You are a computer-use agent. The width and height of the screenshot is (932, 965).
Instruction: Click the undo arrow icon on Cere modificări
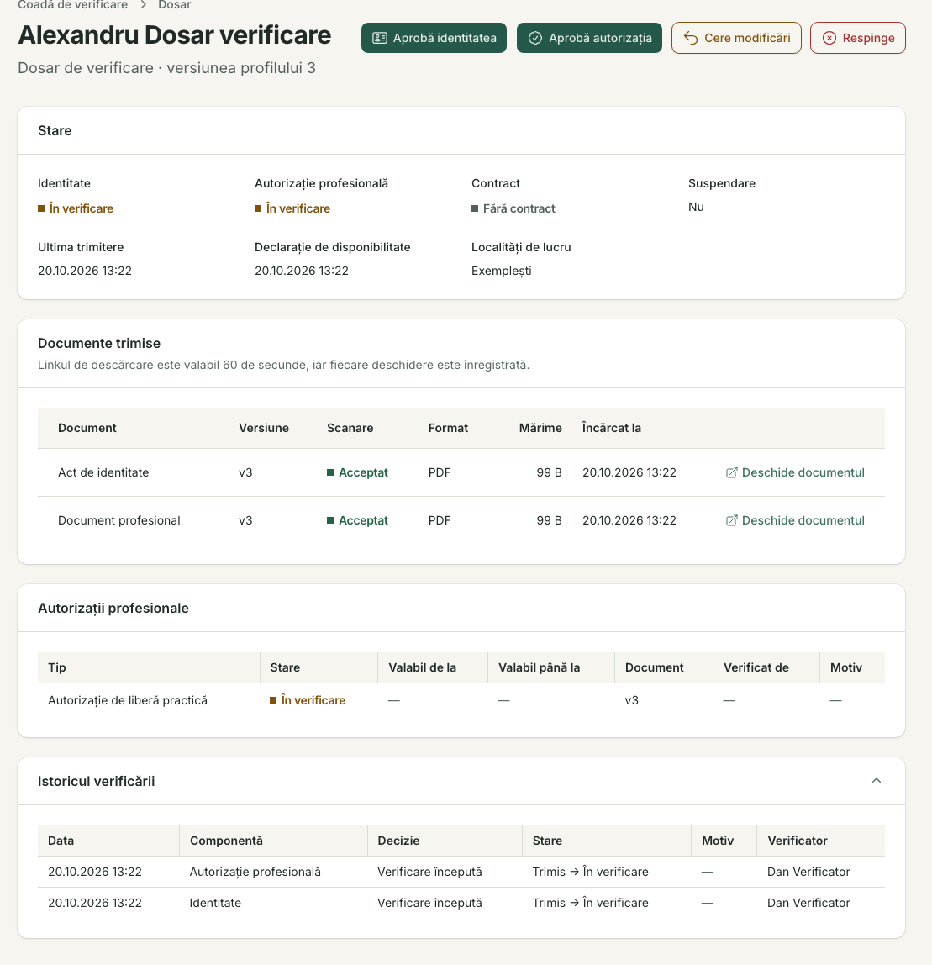coord(691,38)
